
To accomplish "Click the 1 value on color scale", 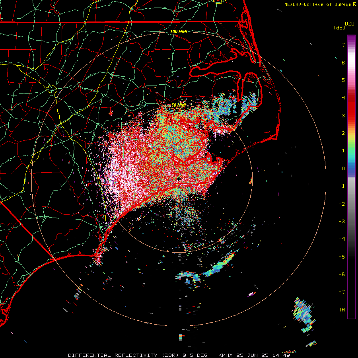I will coord(343,151).
